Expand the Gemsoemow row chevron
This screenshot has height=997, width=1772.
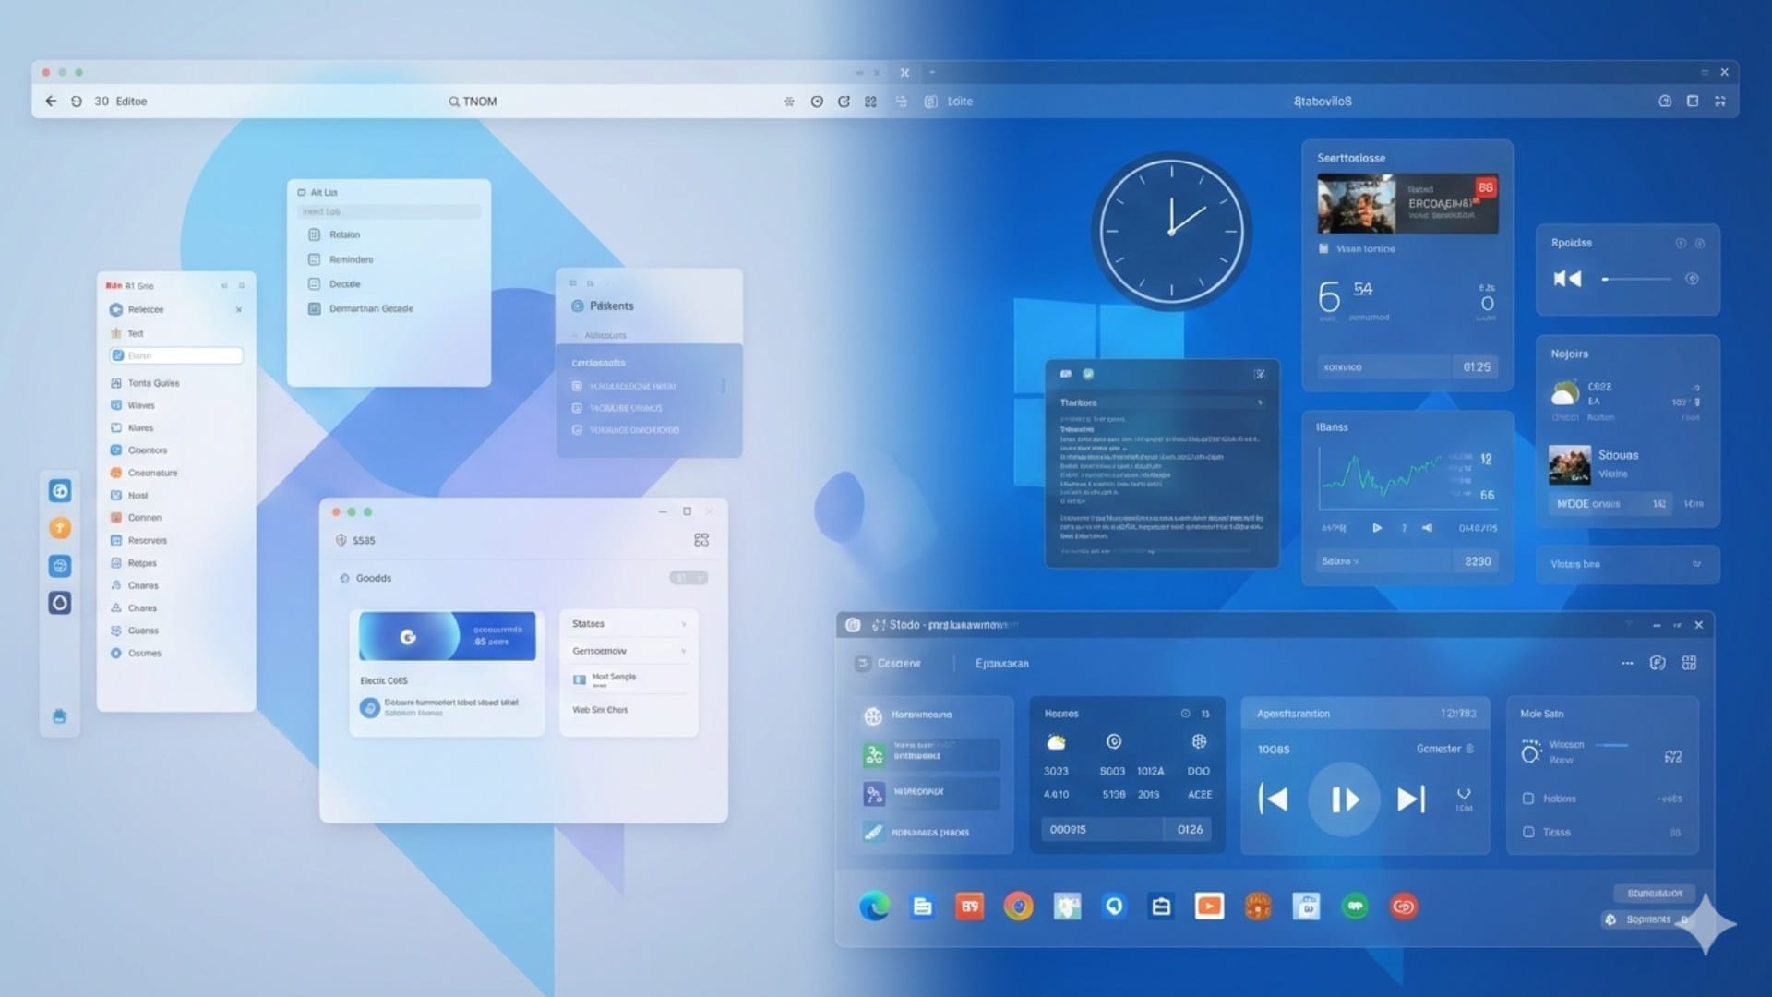pyautogui.click(x=684, y=652)
